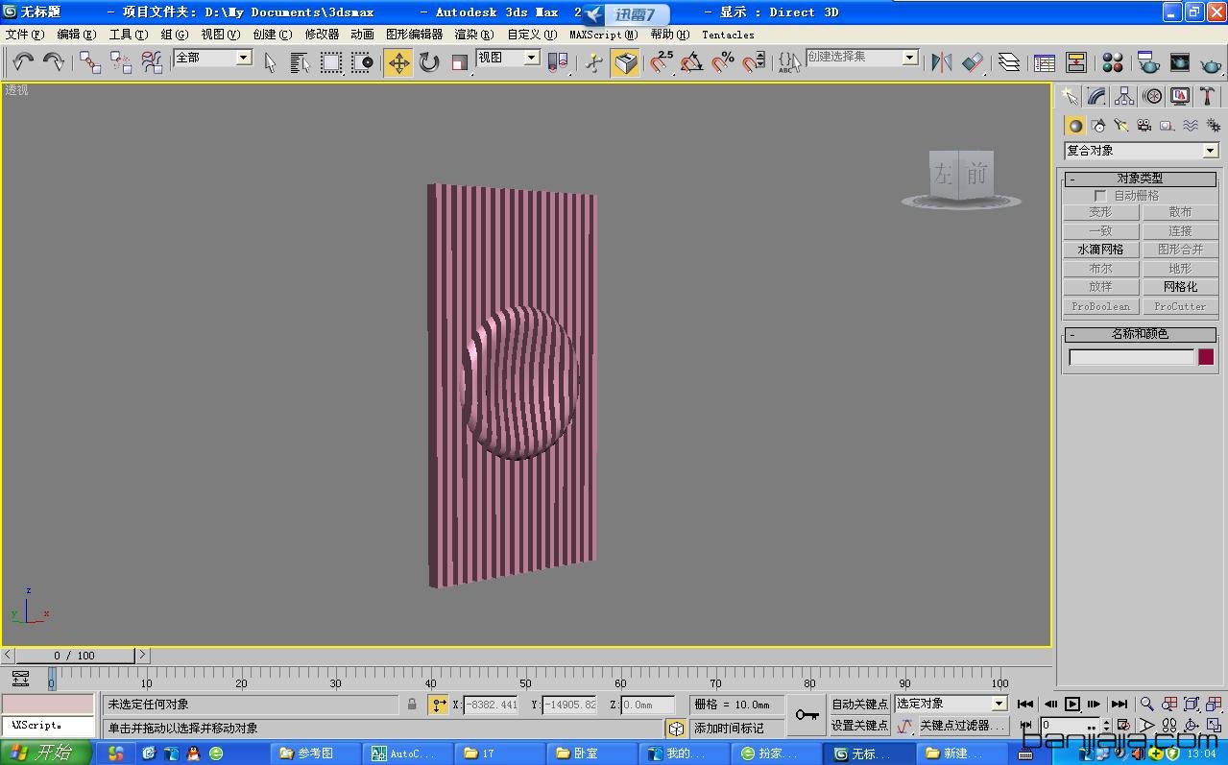Screen dimensions: 1228x765
Task: Open the Render Setup teapot icon
Action: click(x=1148, y=62)
